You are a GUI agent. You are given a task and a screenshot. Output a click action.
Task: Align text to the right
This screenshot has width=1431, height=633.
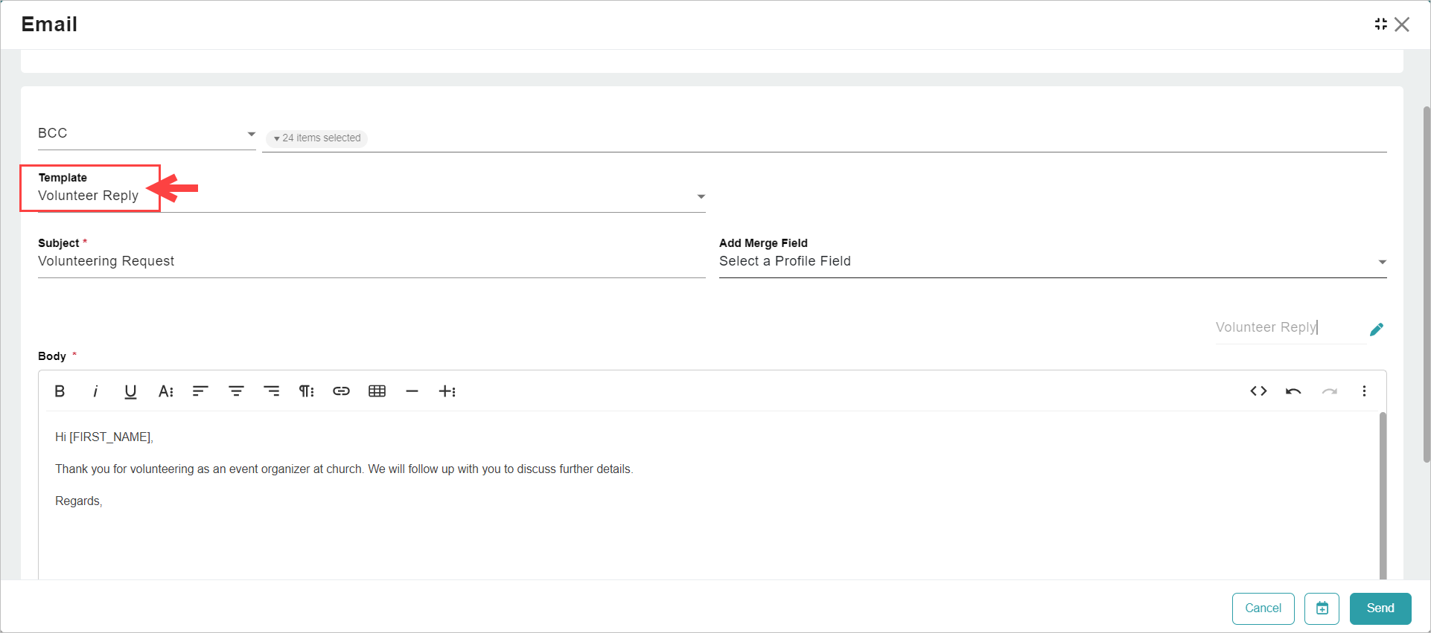272,391
